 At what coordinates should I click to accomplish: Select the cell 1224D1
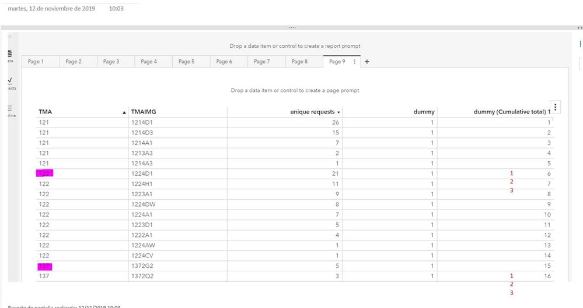coord(142,174)
